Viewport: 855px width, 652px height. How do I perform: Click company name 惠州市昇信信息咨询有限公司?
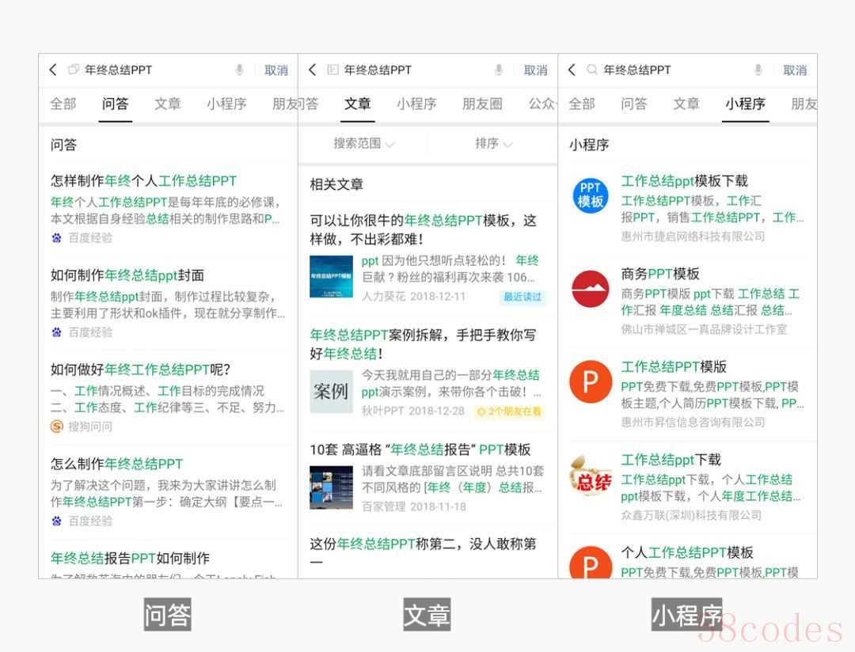coord(693,423)
